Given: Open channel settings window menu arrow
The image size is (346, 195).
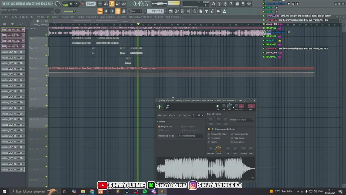Looking at the screenshot, I should [x=157, y=100].
